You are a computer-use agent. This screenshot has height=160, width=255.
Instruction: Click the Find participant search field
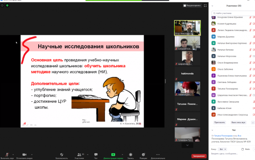pos(233,13)
